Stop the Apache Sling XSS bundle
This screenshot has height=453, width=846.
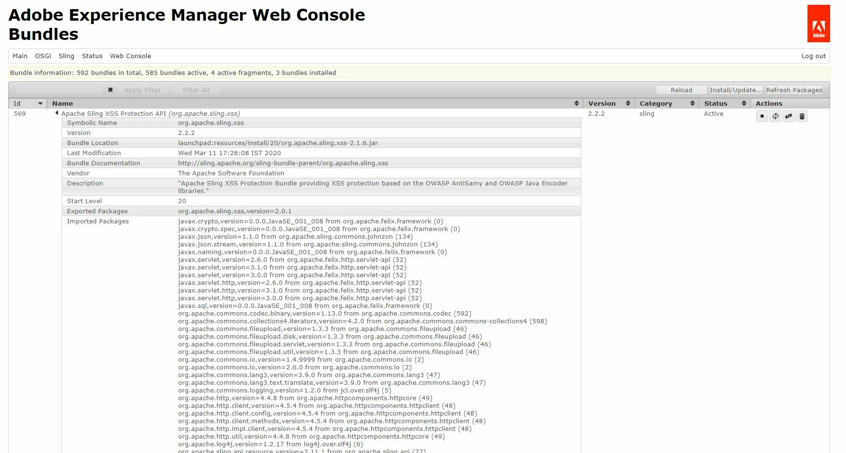pos(762,116)
